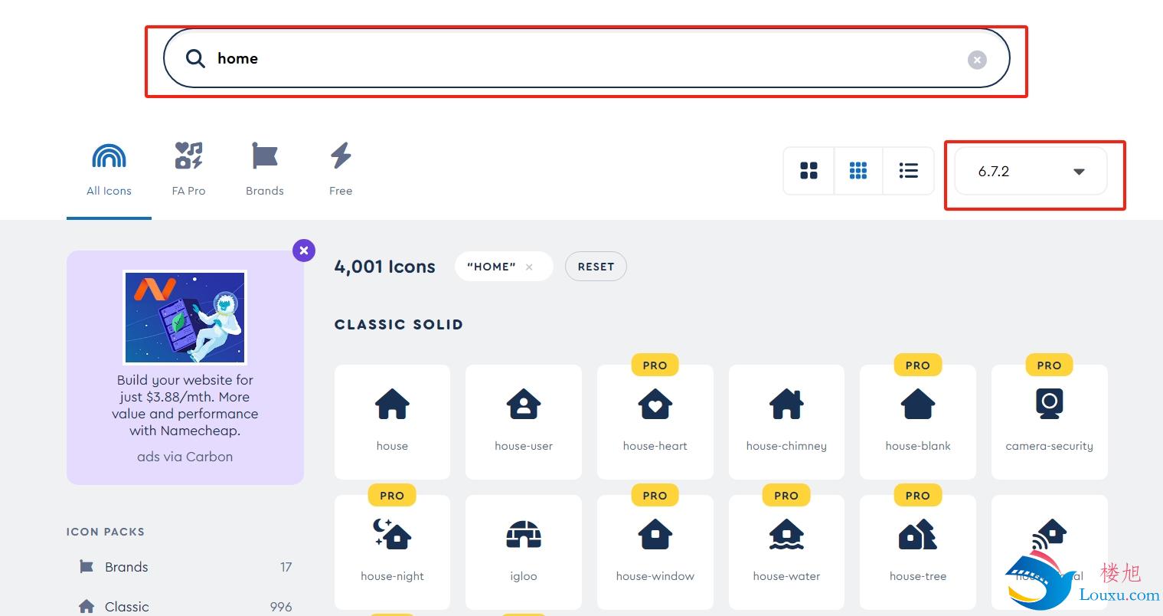Switch to large grid view
1163x616 pixels.
point(809,171)
